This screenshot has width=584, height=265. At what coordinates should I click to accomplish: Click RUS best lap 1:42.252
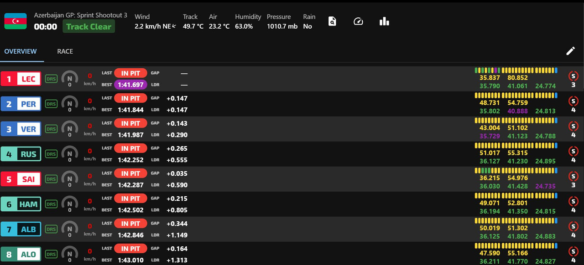(130, 160)
